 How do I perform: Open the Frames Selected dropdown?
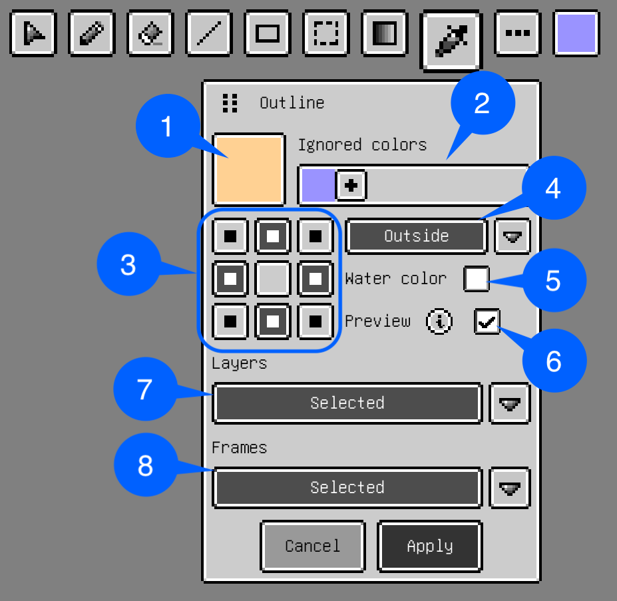tap(510, 488)
